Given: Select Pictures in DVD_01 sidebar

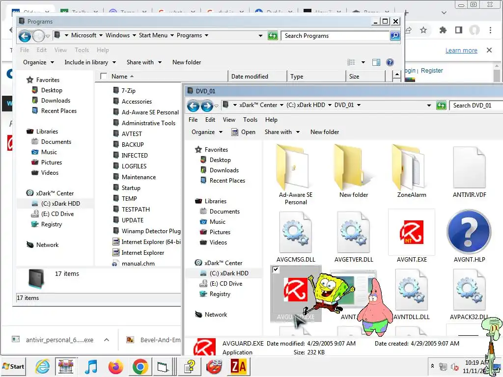Looking at the screenshot, I should tap(220, 232).
